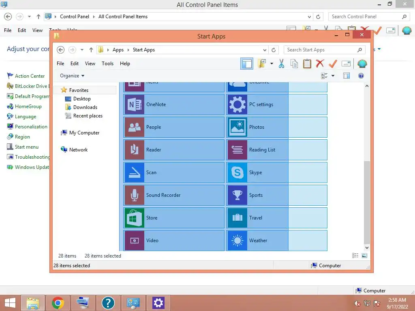Expand the address dropdown in Control Panel window

309,17
